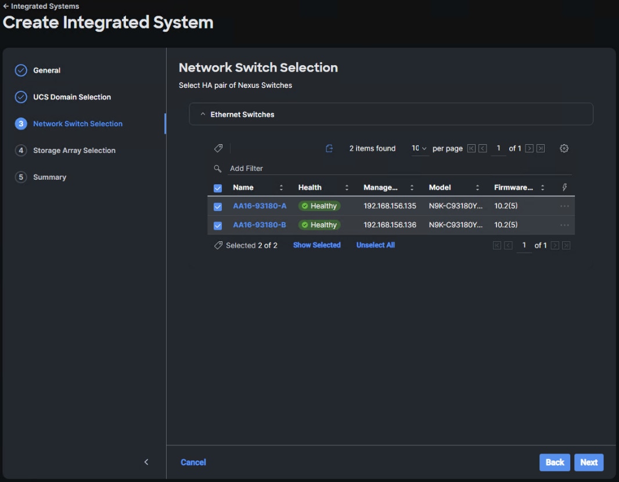619x482 pixels.
Task: Click the export table icon
Action: click(329, 149)
